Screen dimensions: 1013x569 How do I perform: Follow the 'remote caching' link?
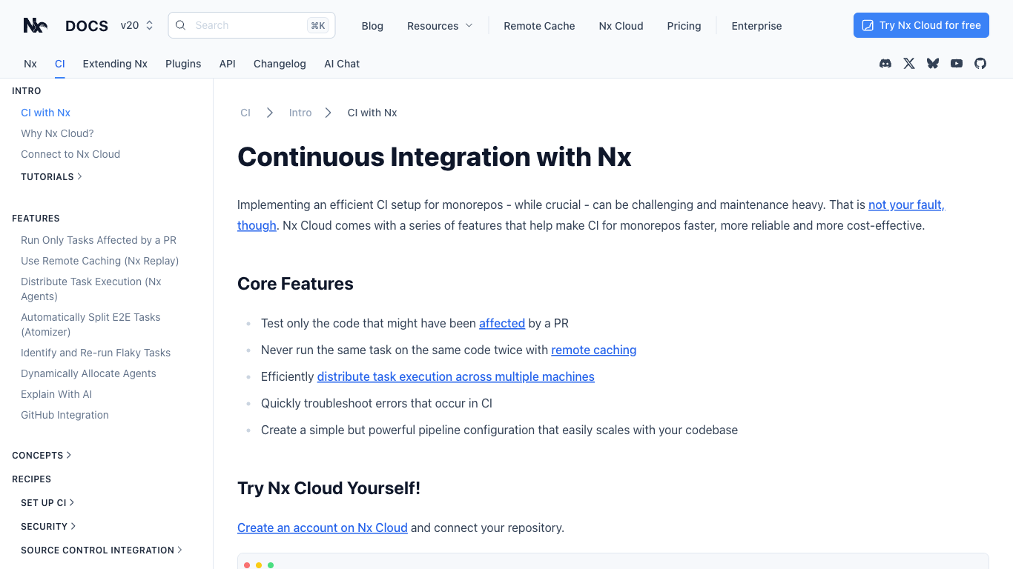594,350
